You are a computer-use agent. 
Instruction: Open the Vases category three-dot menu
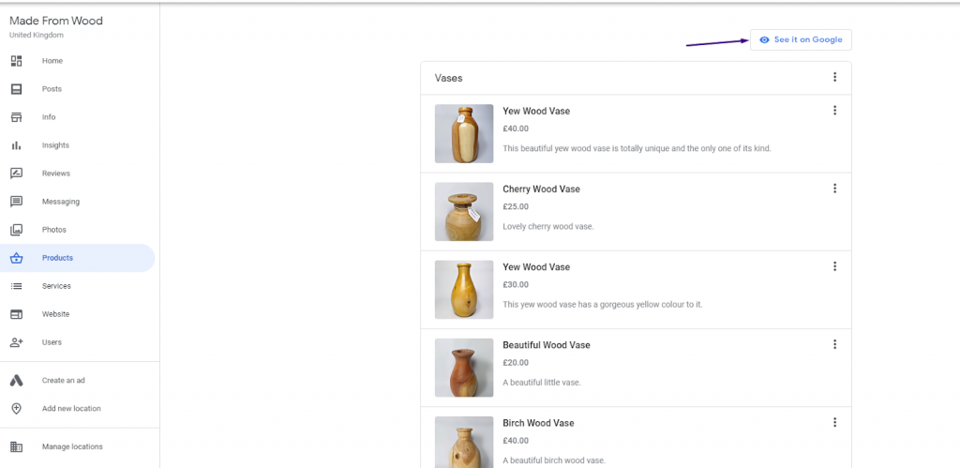(834, 77)
